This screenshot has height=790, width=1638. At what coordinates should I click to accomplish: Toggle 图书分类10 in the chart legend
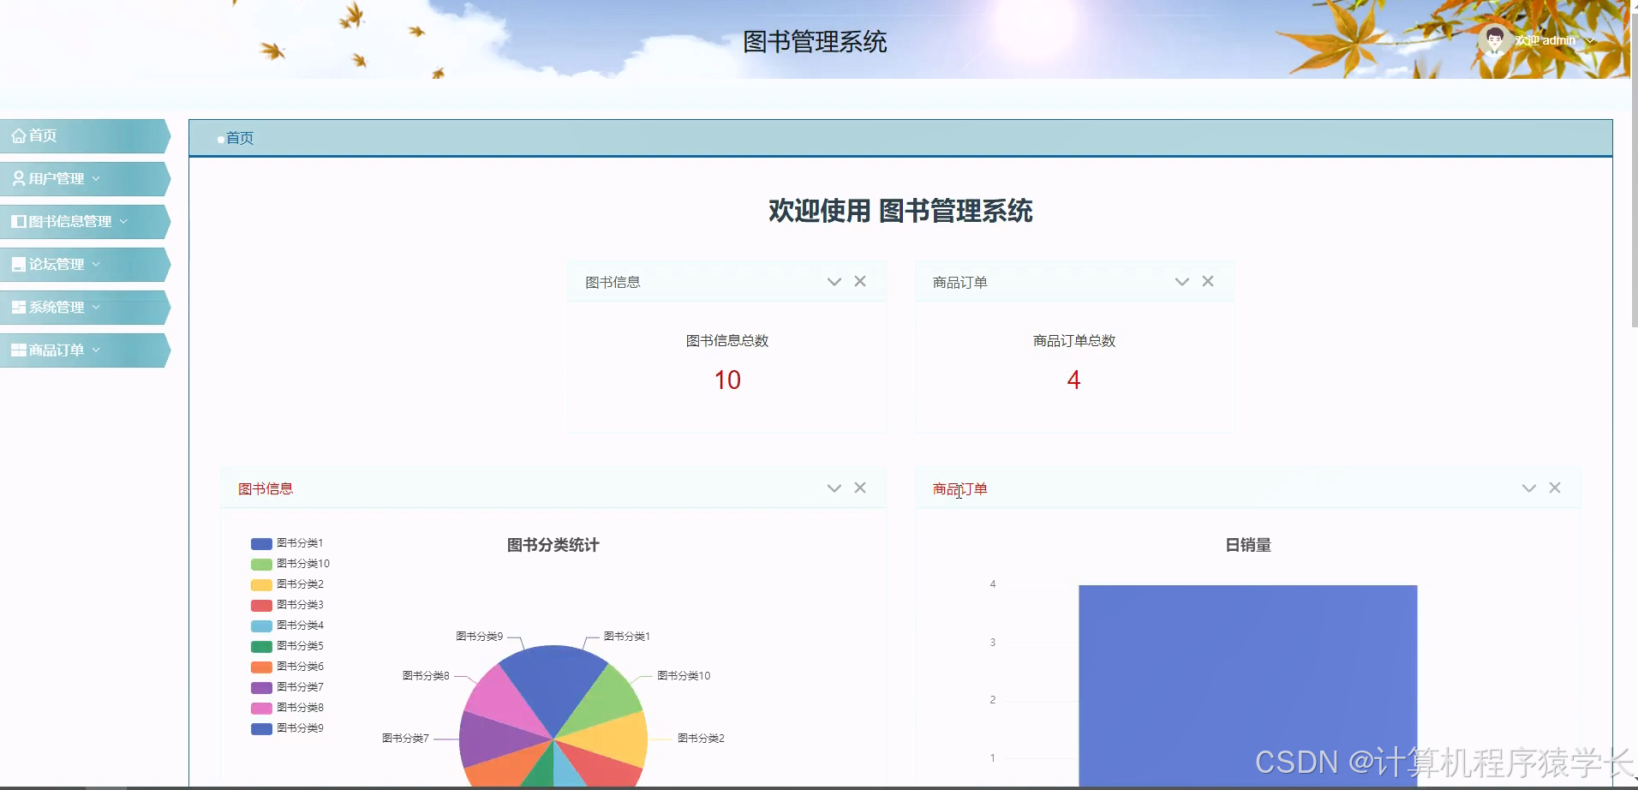click(302, 563)
